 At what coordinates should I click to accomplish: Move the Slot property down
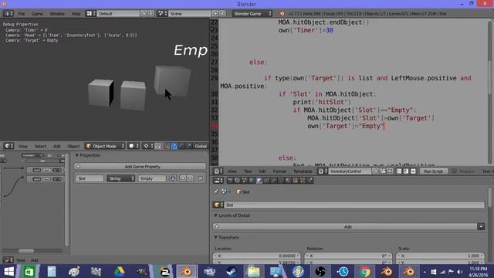click(x=190, y=178)
